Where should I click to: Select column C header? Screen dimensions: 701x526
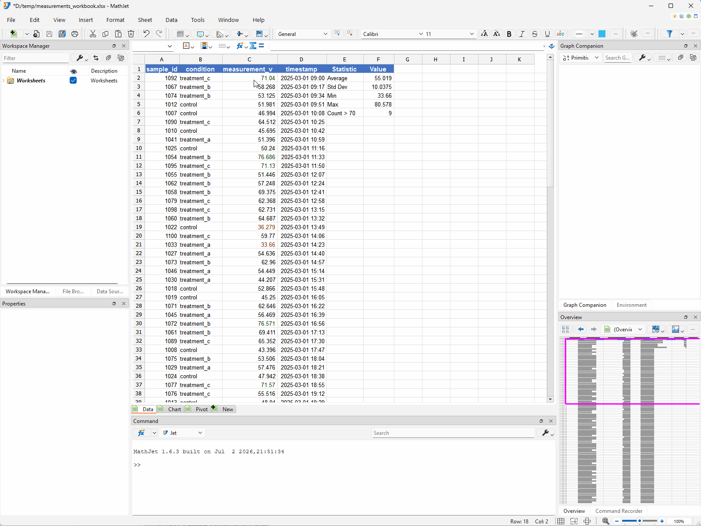point(249,59)
